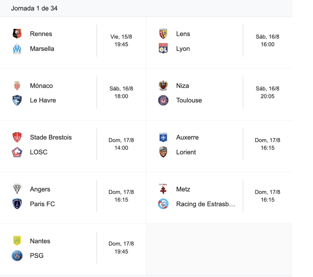
Task: Click the Le Havre HAC shield
Action: click(17, 100)
